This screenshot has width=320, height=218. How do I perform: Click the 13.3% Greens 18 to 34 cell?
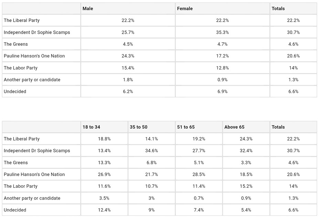(104, 163)
